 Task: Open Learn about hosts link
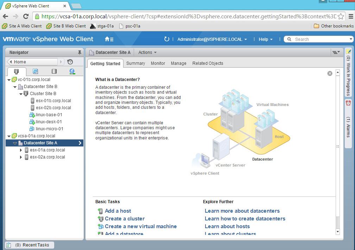tap(227, 226)
